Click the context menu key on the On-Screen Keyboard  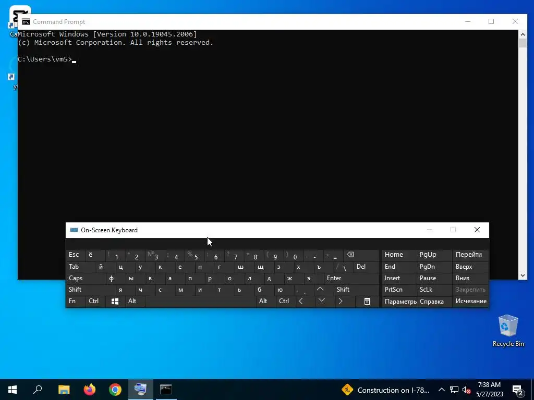click(x=367, y=302)
